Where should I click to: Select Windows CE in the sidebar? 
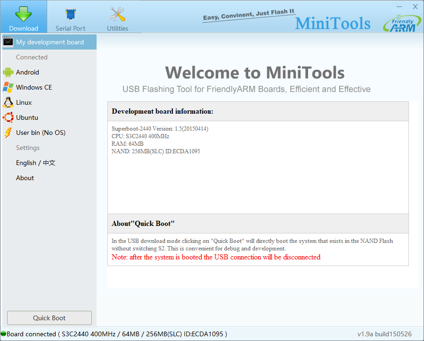49,87
